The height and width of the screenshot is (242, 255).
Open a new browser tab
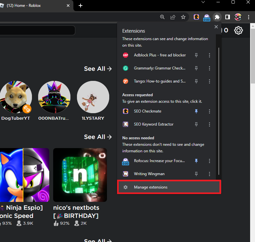[81, 6]
